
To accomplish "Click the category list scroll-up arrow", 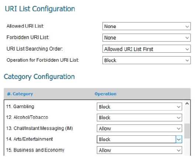I will [187, 104].
